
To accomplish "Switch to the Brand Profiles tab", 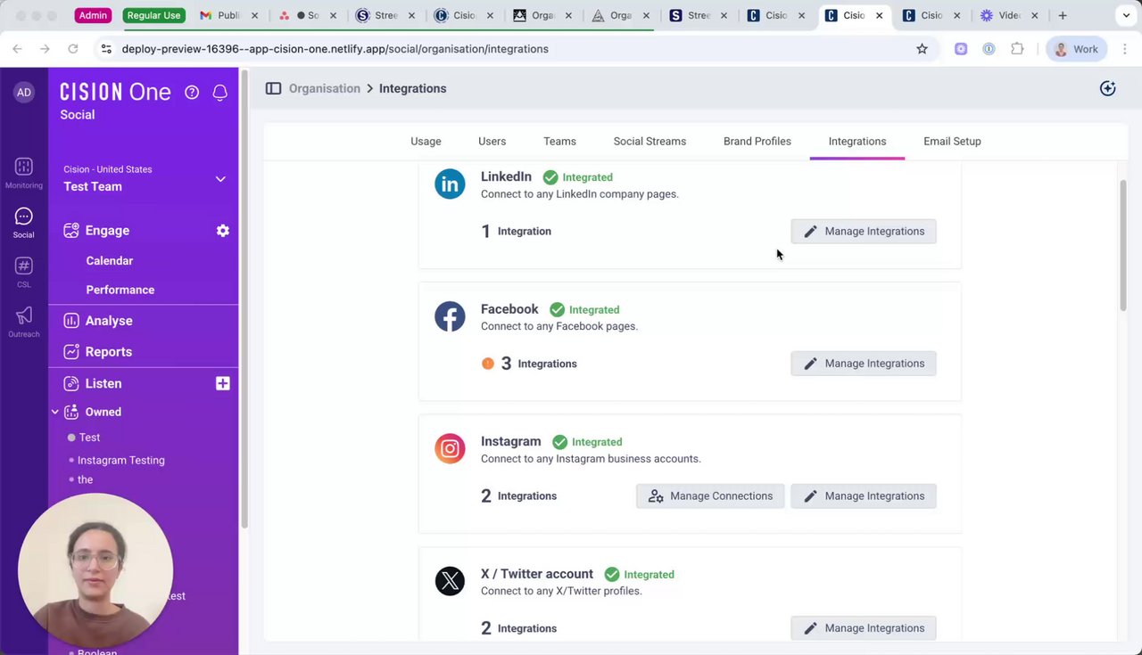I will [x=757, y=141].
